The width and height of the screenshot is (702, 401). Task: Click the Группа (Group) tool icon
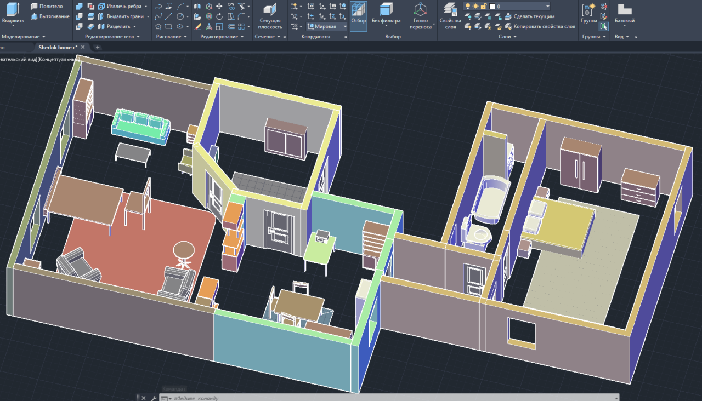pos(588,10)
